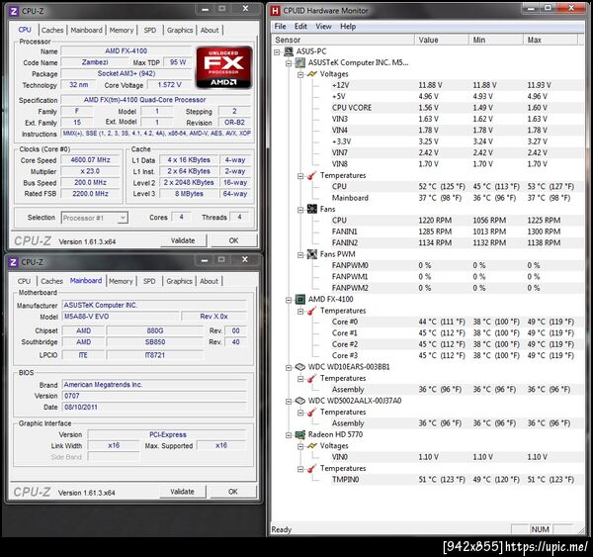Switch to Caches tab in top CPU-Z window
The height and width of the screenshot is (557, 593).
tap(52, 30)
